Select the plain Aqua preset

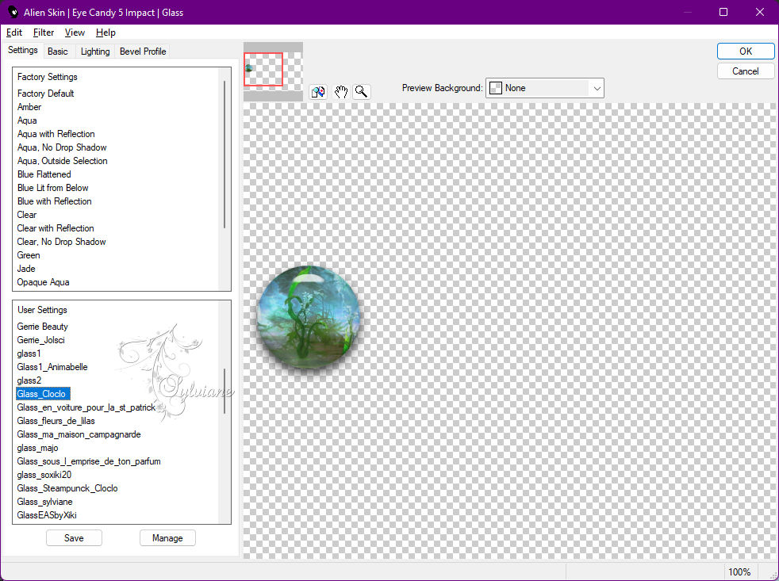27,120
